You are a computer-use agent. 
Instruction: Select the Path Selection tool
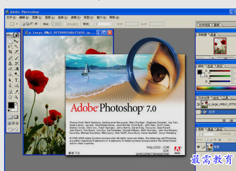[10, 80]
